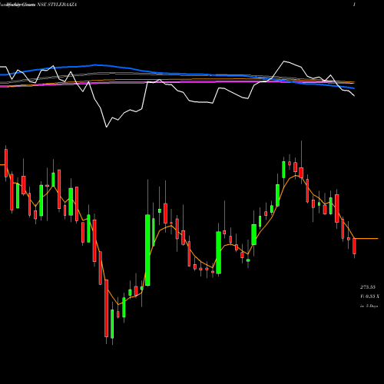Click the volume reading under the price

coord(369,296)
